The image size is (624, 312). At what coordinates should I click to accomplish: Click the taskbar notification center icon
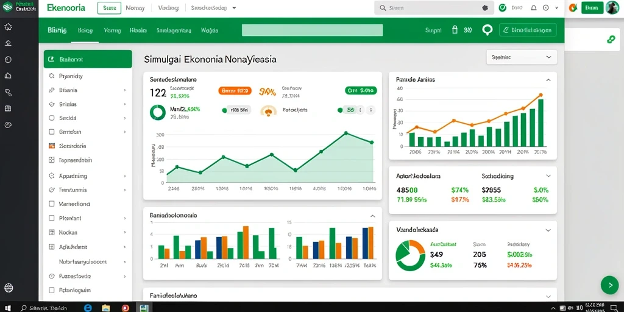click(613, 308)
